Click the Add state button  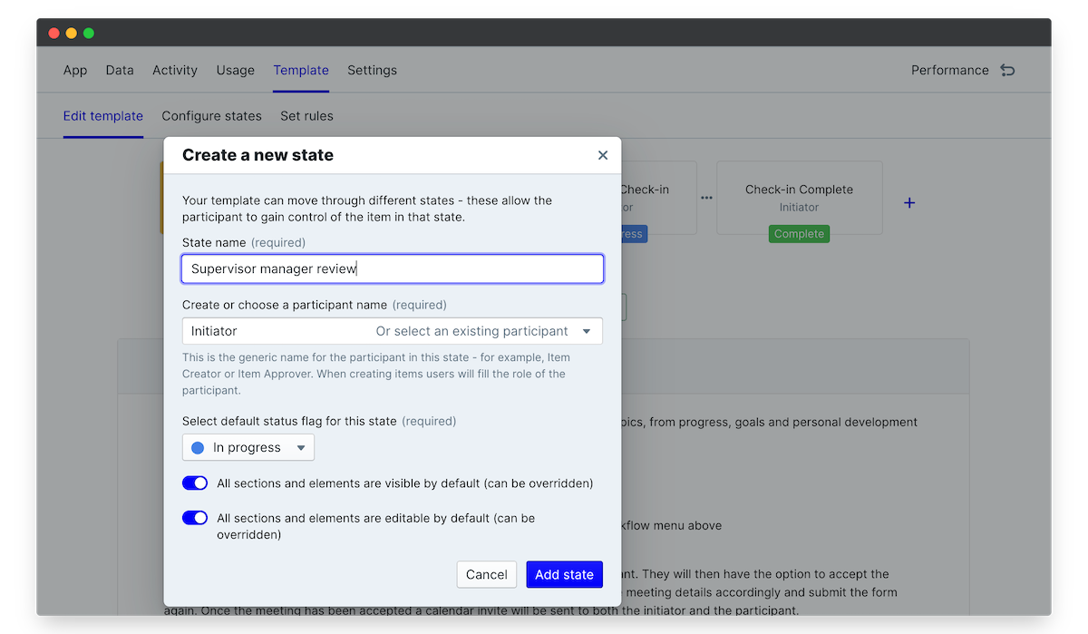564,574
